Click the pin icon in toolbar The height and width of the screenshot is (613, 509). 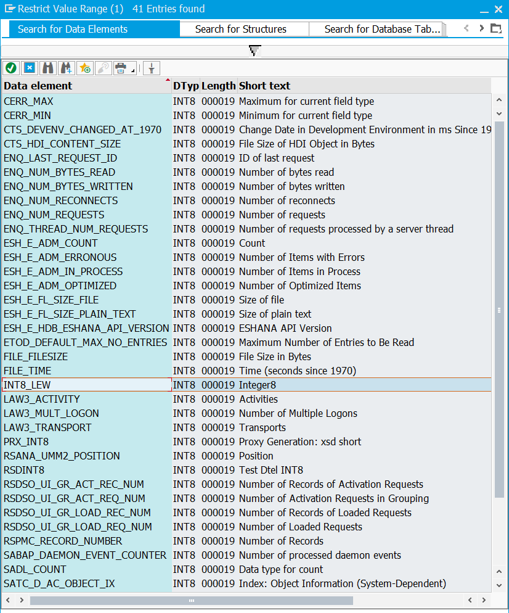tap(152, 68)
